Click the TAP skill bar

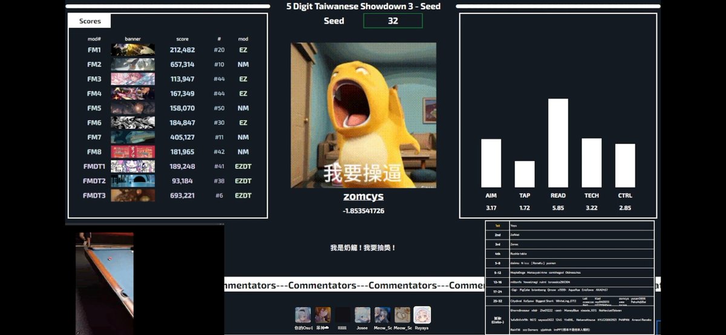point(525,174)
